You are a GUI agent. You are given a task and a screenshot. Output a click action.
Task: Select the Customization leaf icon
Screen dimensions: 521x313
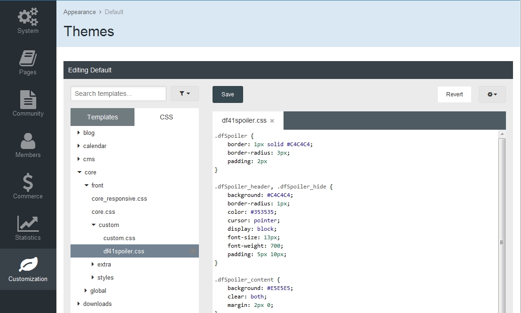[28, 265]
